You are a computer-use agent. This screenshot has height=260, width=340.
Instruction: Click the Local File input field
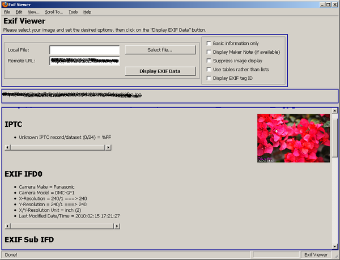[x=84, y=50]
